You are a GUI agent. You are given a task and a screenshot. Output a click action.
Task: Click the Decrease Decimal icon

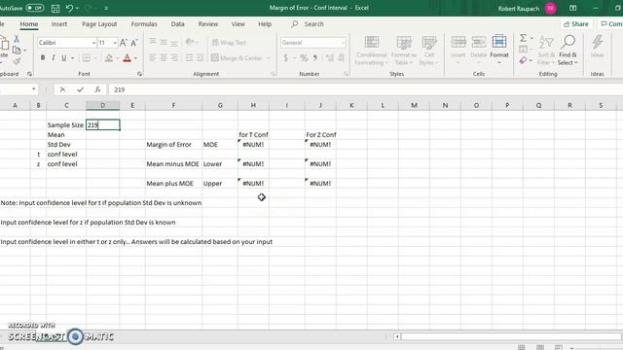(x=342, y=58)
